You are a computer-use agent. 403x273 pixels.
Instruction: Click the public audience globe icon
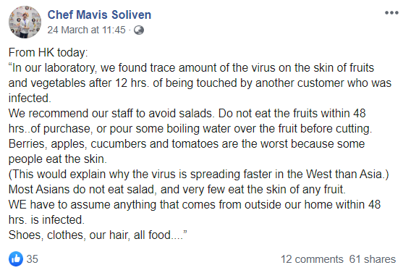tap(139, 30)
